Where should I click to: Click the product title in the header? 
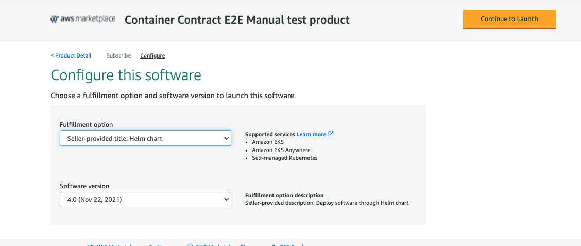pos(237,20)
